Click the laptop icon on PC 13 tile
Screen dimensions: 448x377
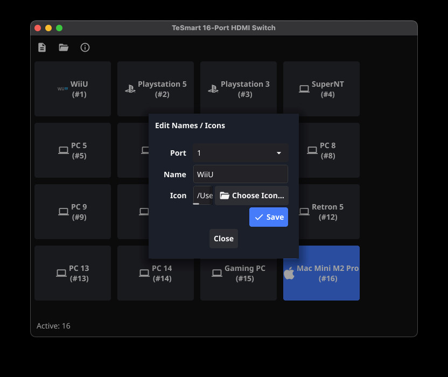click(61, 273)
